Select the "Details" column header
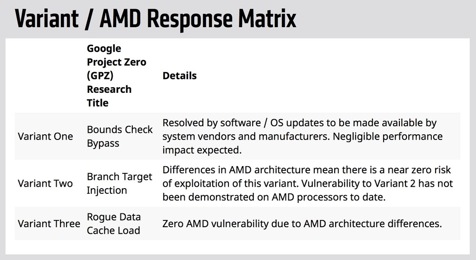 pos(179,76)
